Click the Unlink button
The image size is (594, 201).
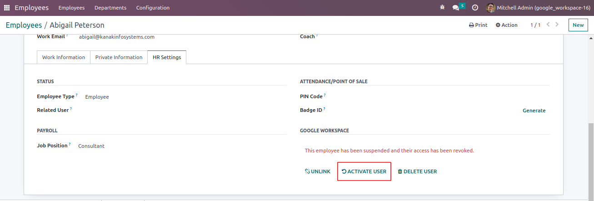pyautogui.click(x=318, y=171)
